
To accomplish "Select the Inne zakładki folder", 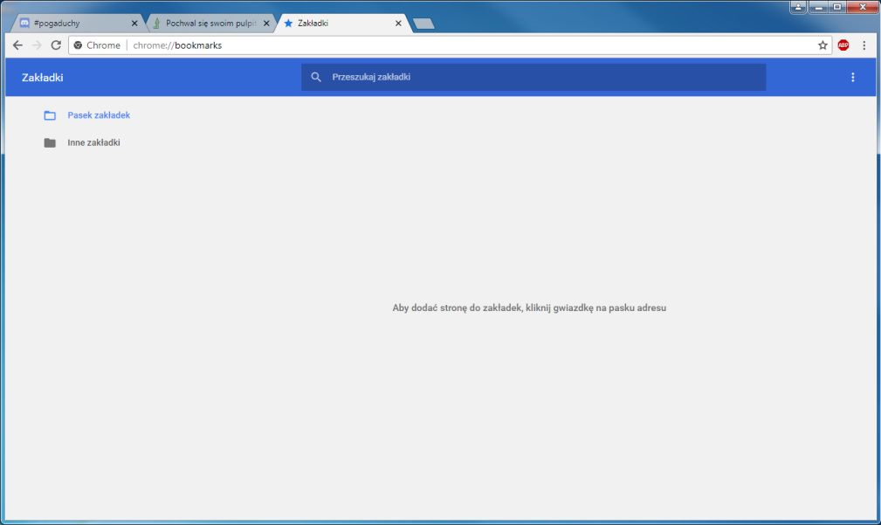I will pos(93,142).
